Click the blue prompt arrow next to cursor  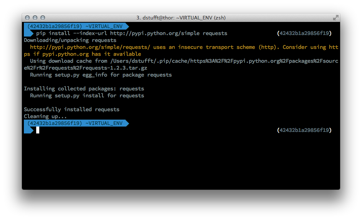[x=28, y=130]
